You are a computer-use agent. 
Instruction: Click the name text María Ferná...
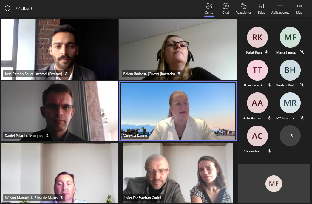287,52
